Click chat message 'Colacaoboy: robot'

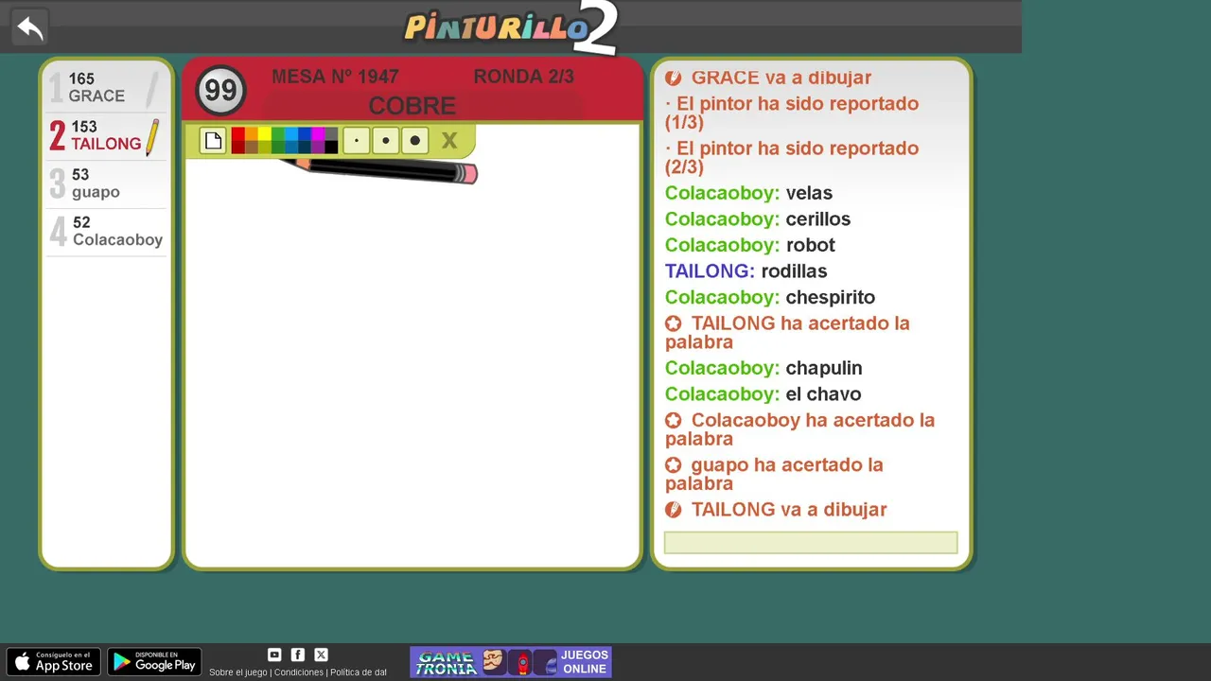click(750, 245)
